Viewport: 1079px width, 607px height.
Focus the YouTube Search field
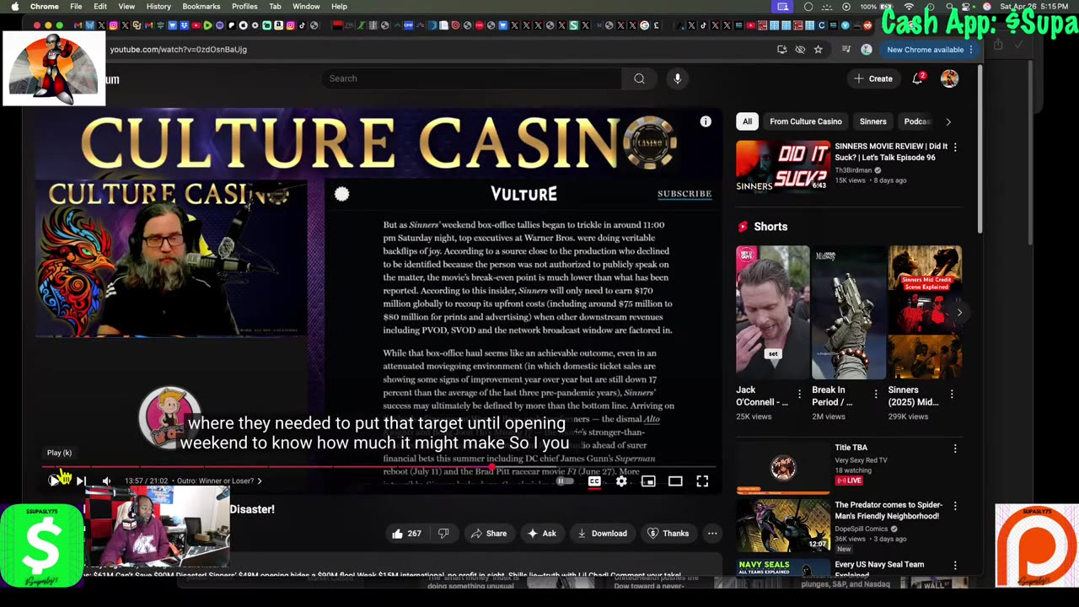[x=472, y=78]
